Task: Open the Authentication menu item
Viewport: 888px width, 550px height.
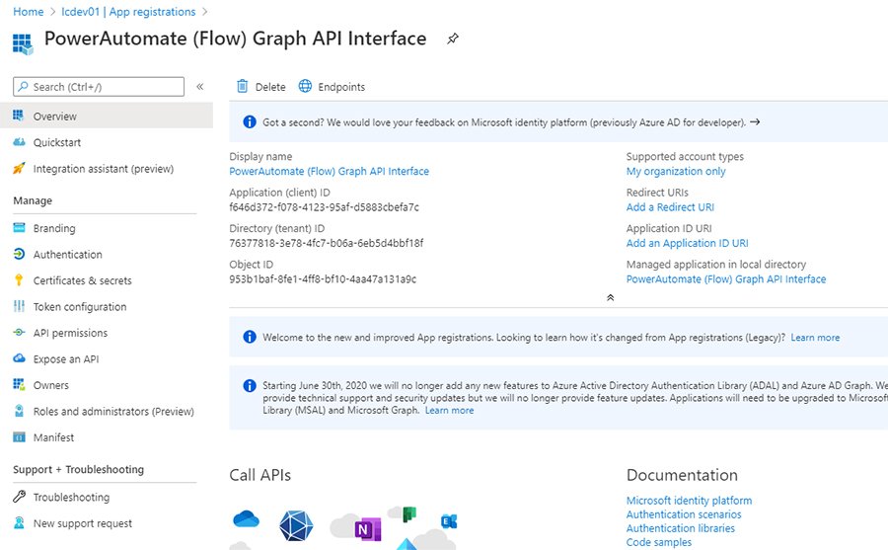Action: pyautogui.click(x=67, y=255)
